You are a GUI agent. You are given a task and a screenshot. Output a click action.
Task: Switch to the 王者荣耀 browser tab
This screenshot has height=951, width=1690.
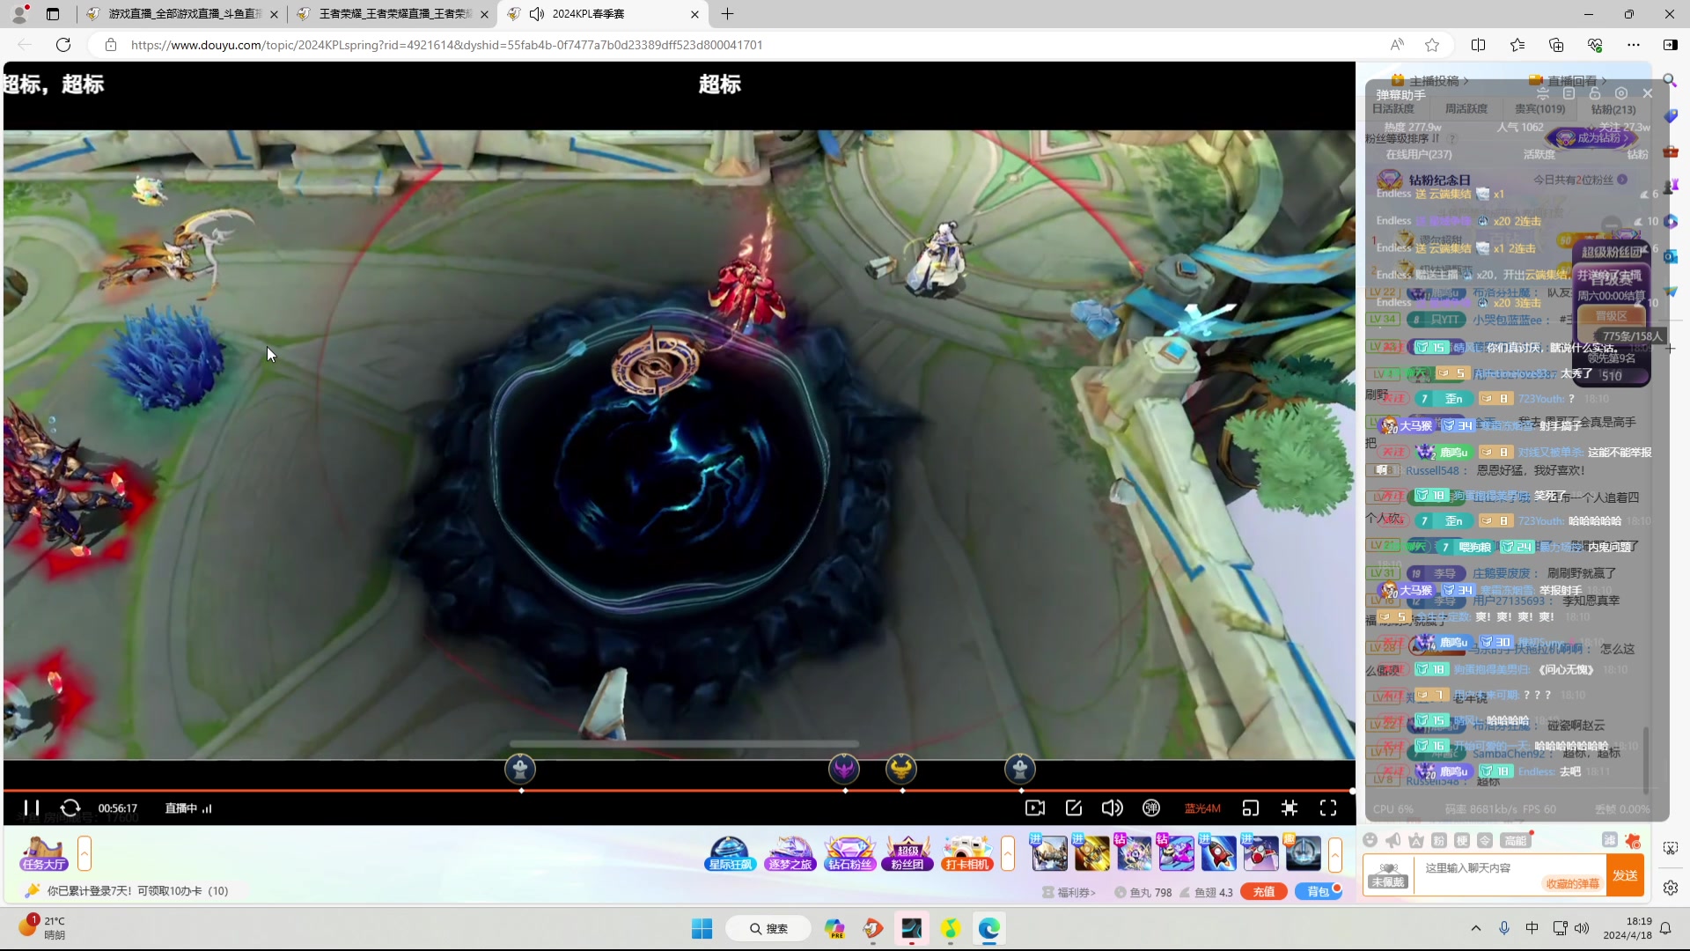pyautogui.click(x=394, y=14)
